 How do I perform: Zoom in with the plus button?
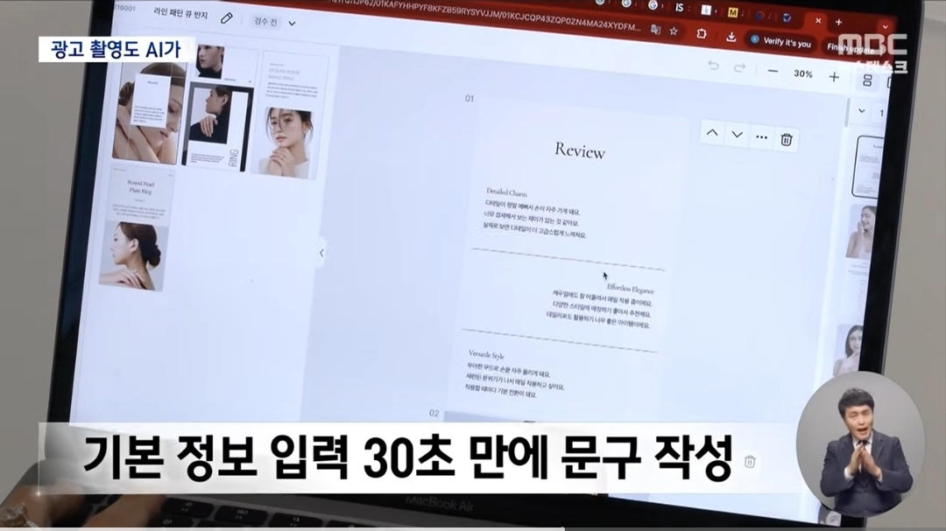(x=834, y=77)
